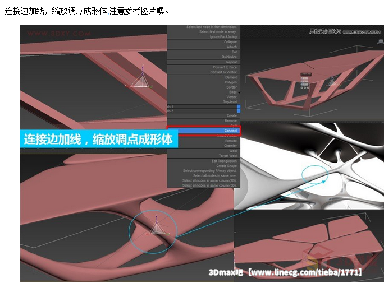
Task: Choose Target Weld entry
Action: click(x=227, y=156)
